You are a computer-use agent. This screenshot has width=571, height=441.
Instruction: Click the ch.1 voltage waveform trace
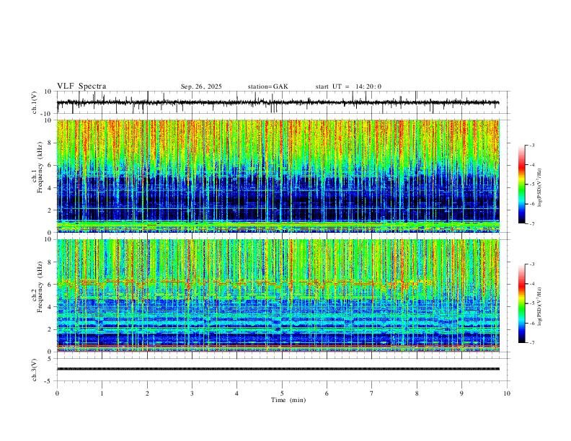pos(278,102)
